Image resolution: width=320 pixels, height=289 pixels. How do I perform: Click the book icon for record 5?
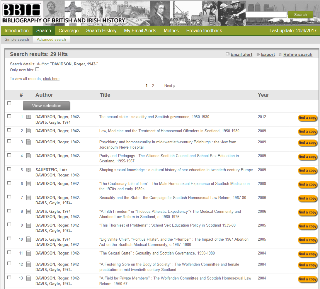coord(28,170)
